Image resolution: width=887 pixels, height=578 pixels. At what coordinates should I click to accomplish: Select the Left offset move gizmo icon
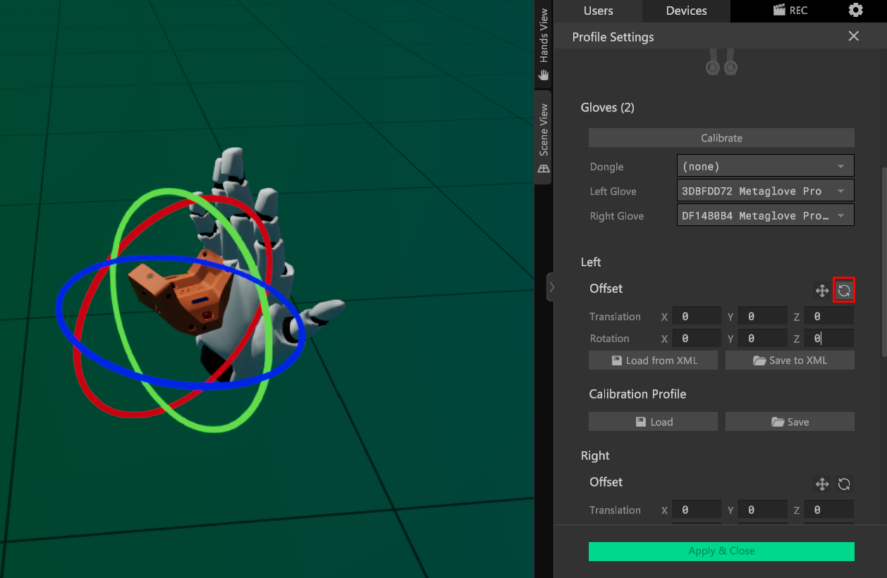point(821,290)
